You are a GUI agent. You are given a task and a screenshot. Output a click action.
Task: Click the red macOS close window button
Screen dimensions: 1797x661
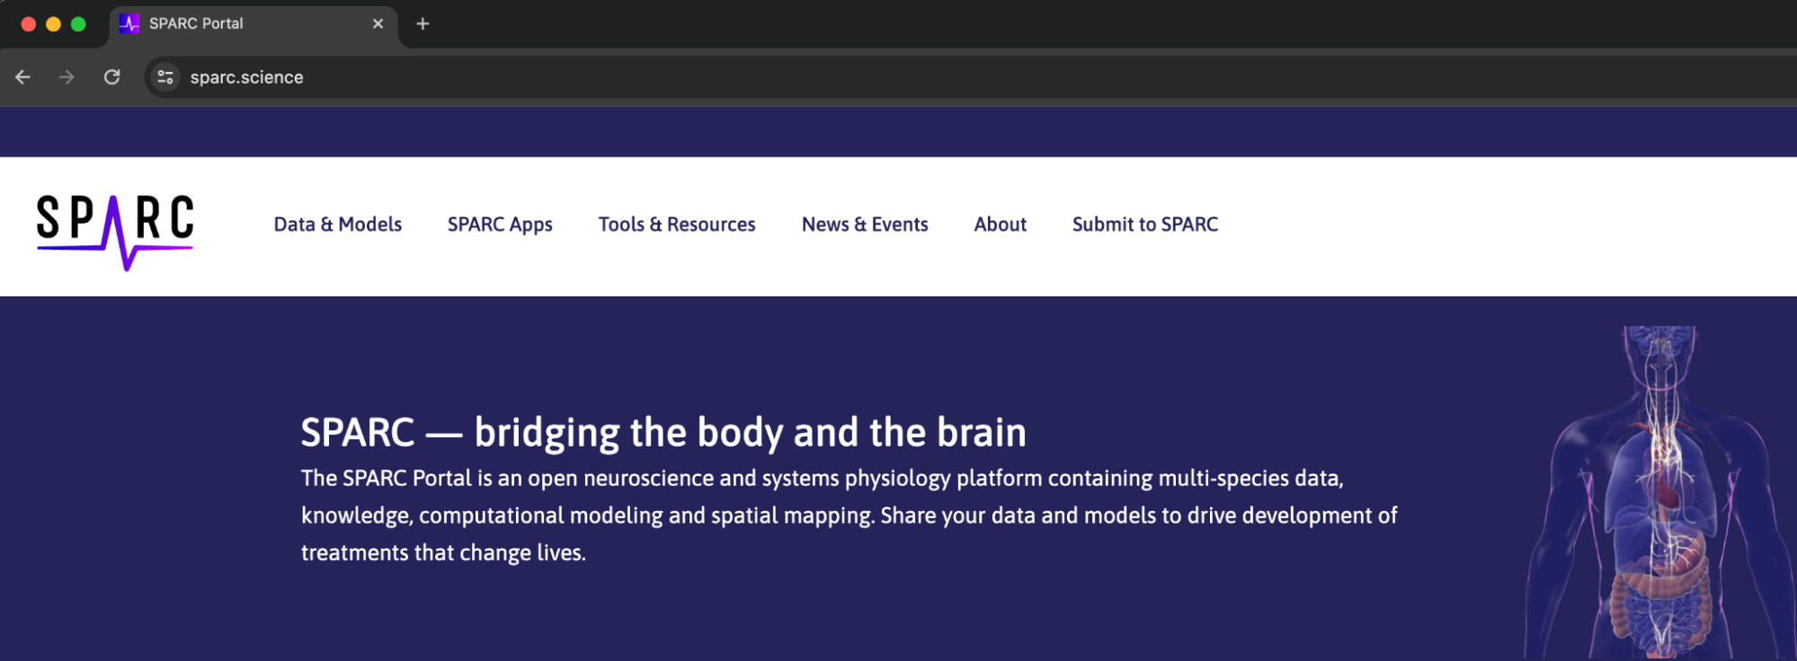(29, 24)
